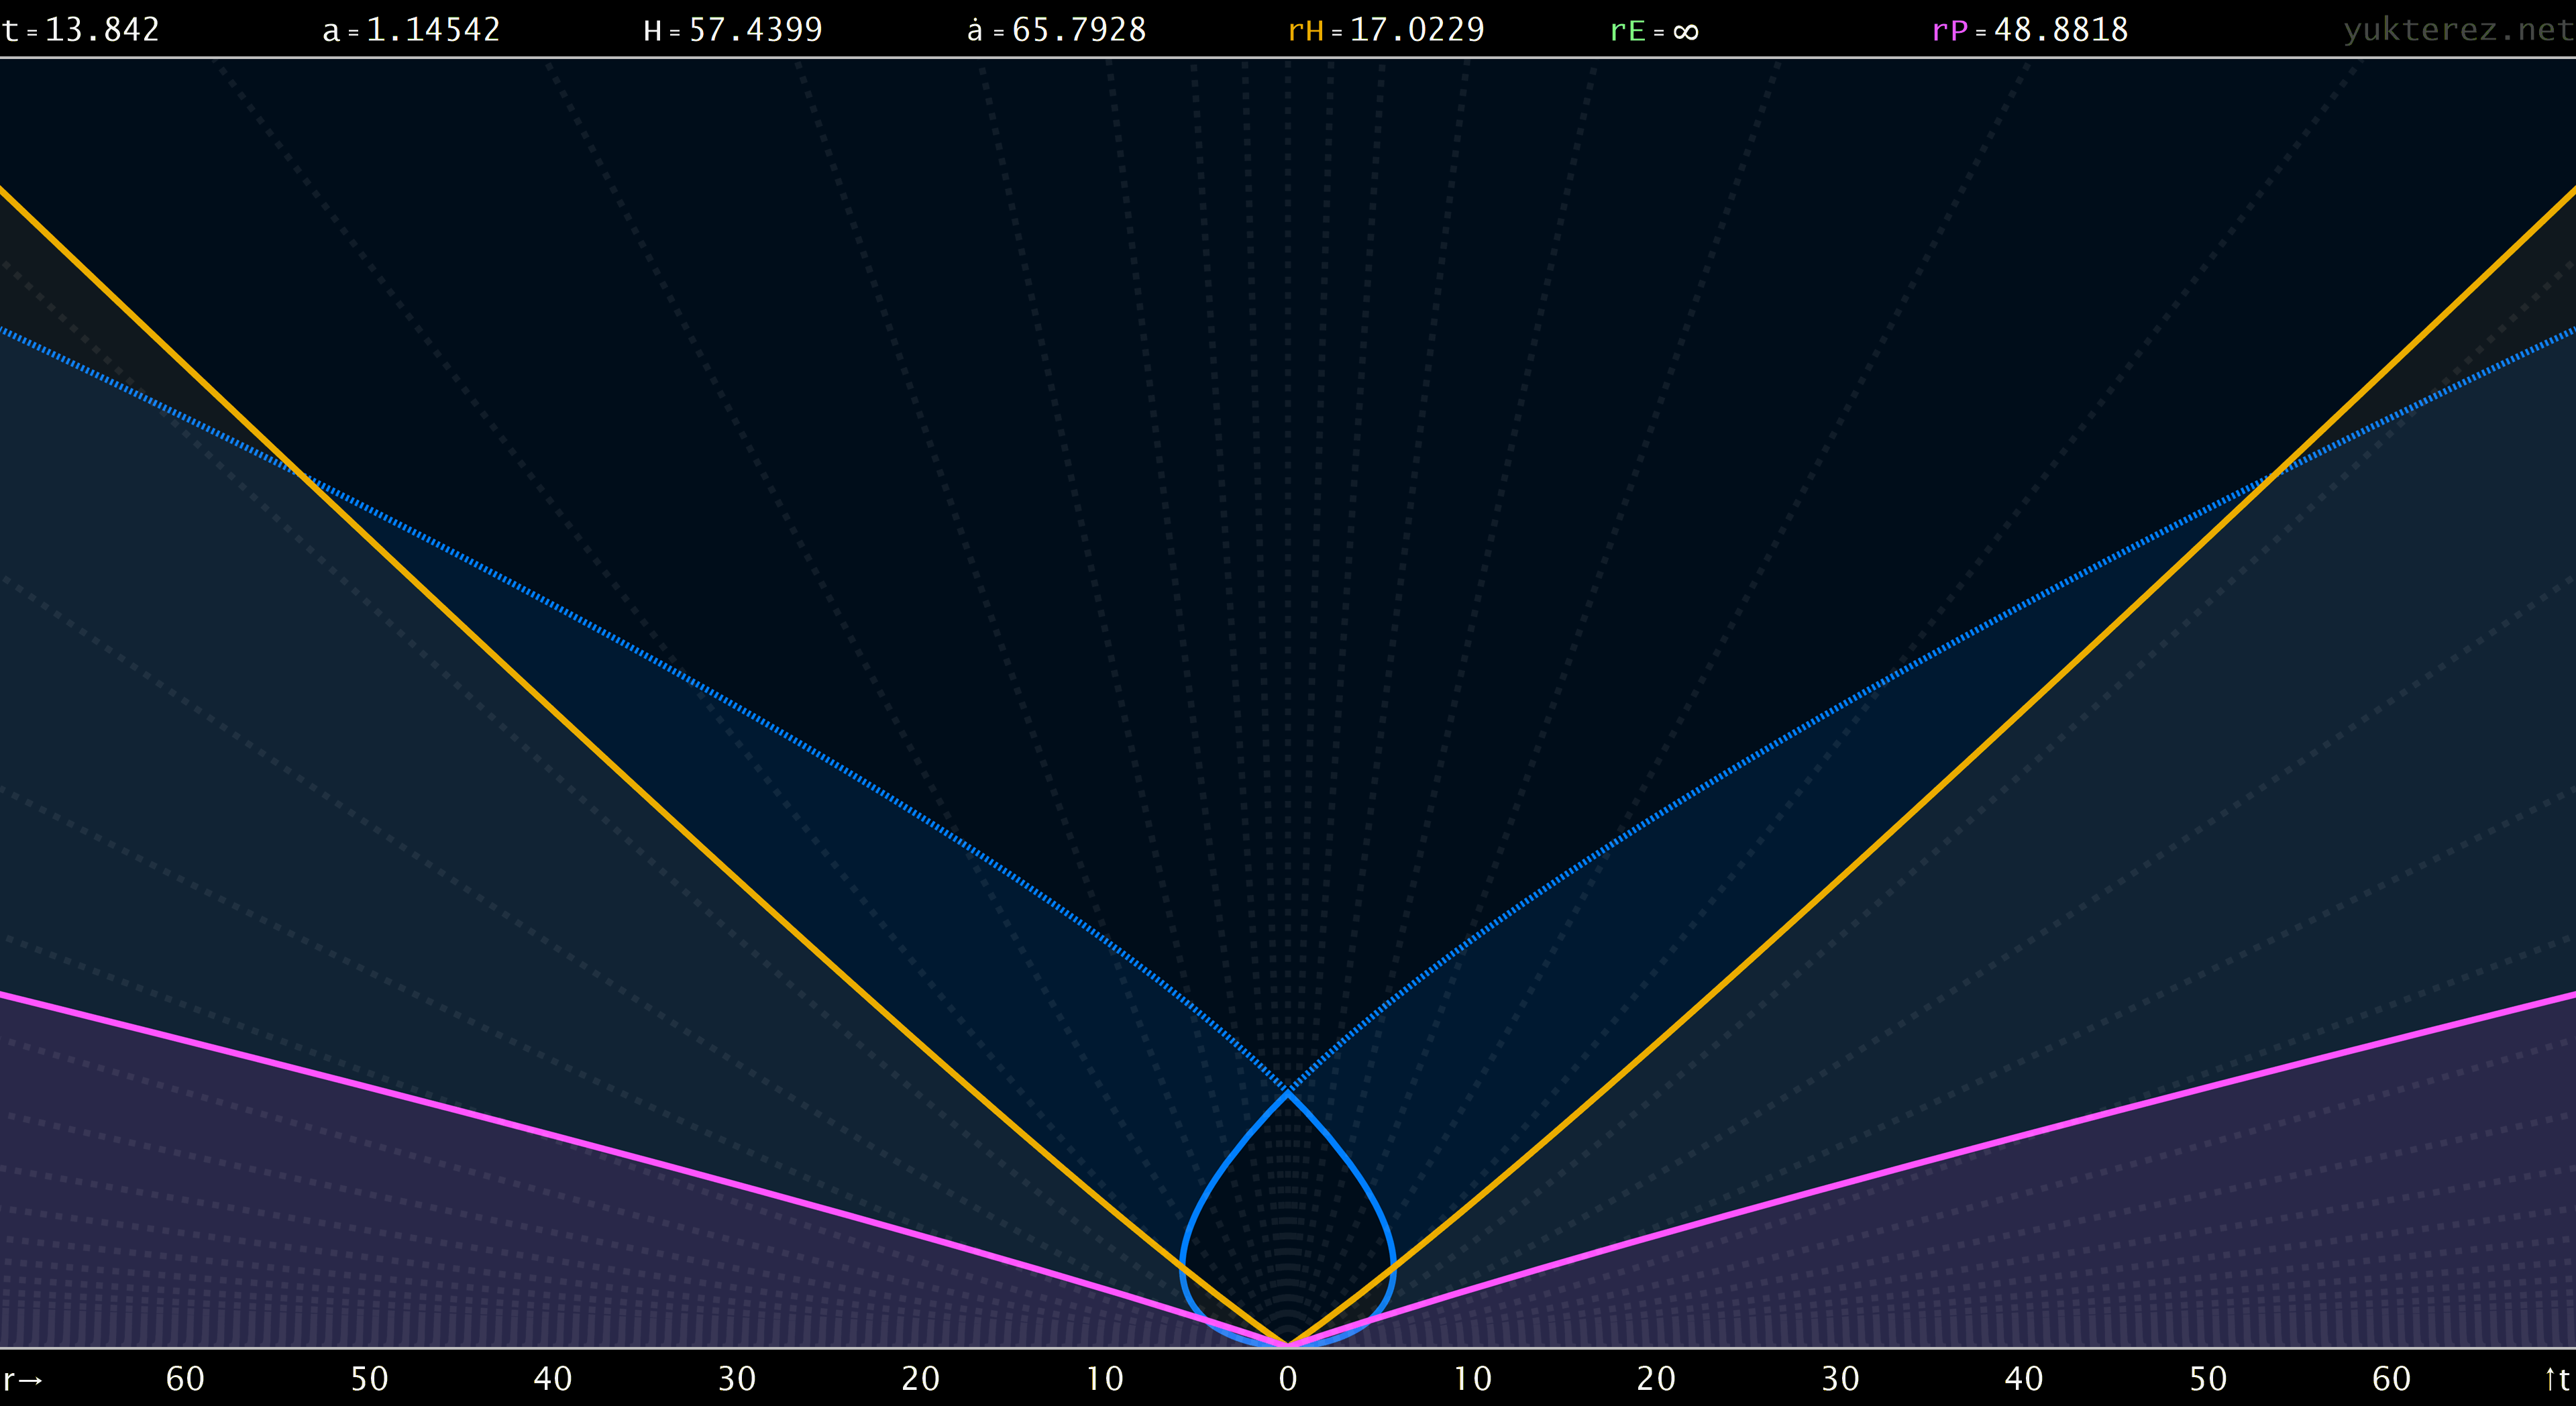Click the time readout t = 13.842

80,30
